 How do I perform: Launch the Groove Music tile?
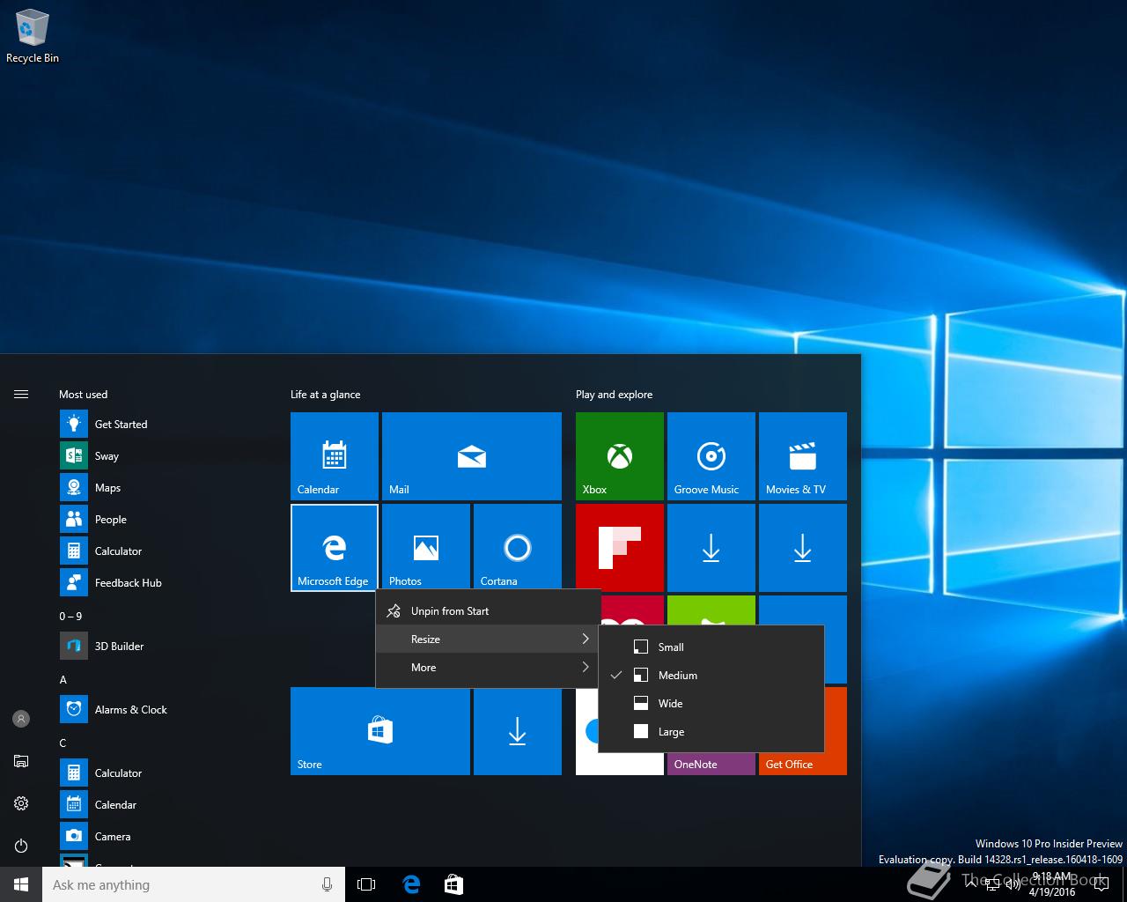[x=711, y=456]
